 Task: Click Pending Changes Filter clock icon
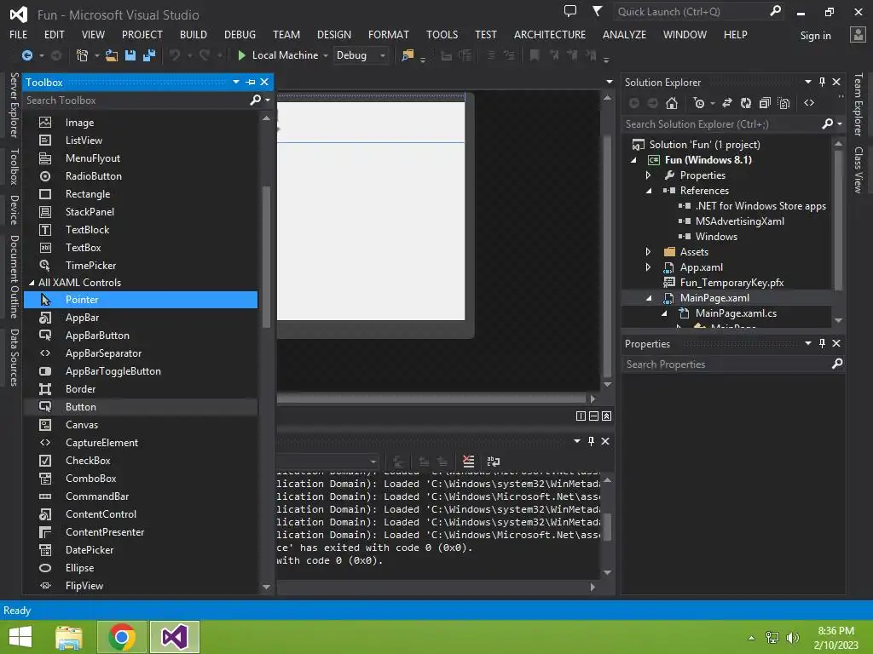tap(699, 103)
